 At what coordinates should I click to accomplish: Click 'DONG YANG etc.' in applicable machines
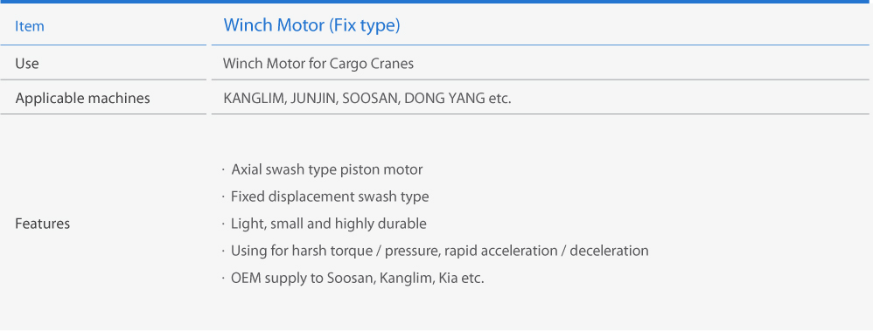(x=457, y=99)
